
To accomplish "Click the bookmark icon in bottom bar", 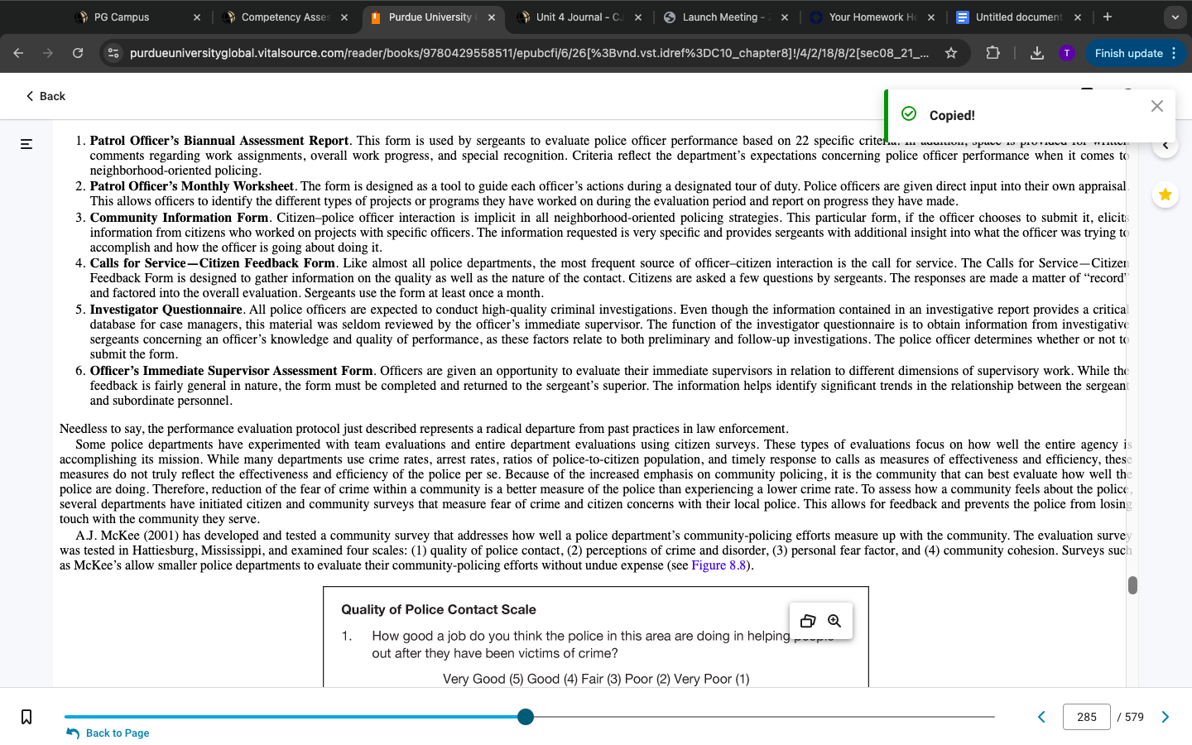I will pos(26,717).
